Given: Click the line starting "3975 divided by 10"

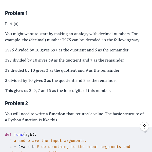Looking at the screenshot, I should (x=67, y=50).
